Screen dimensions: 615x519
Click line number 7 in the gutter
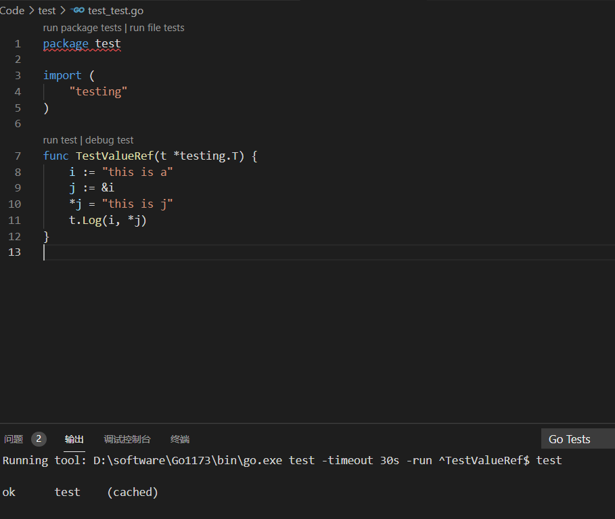coord(17,156)
